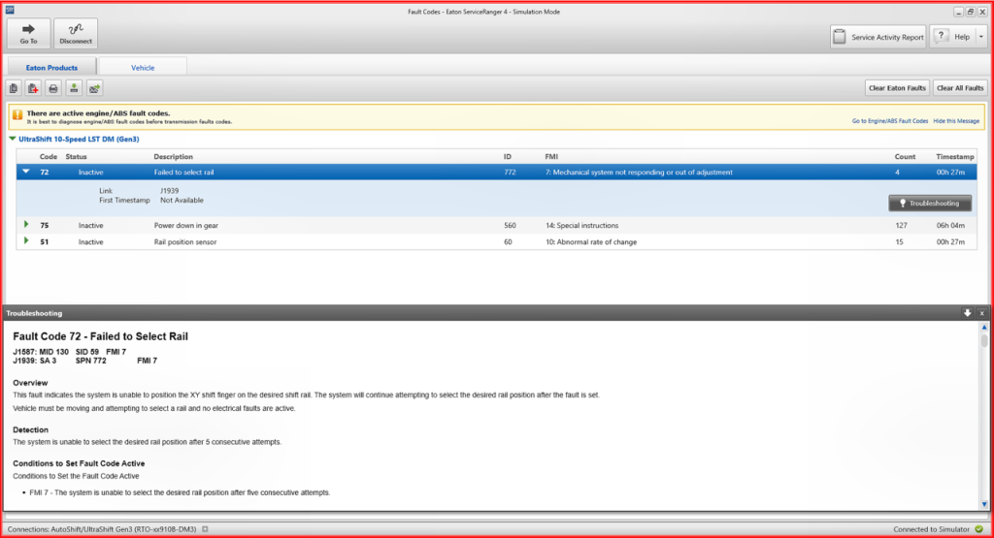Select the 'Rail position sensor' row
994x538 pixels.
point(496,241)
